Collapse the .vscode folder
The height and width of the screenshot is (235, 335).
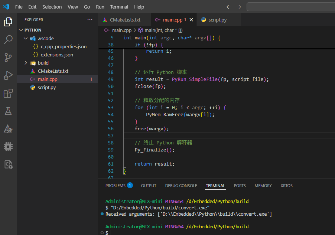tap(26, 39)
